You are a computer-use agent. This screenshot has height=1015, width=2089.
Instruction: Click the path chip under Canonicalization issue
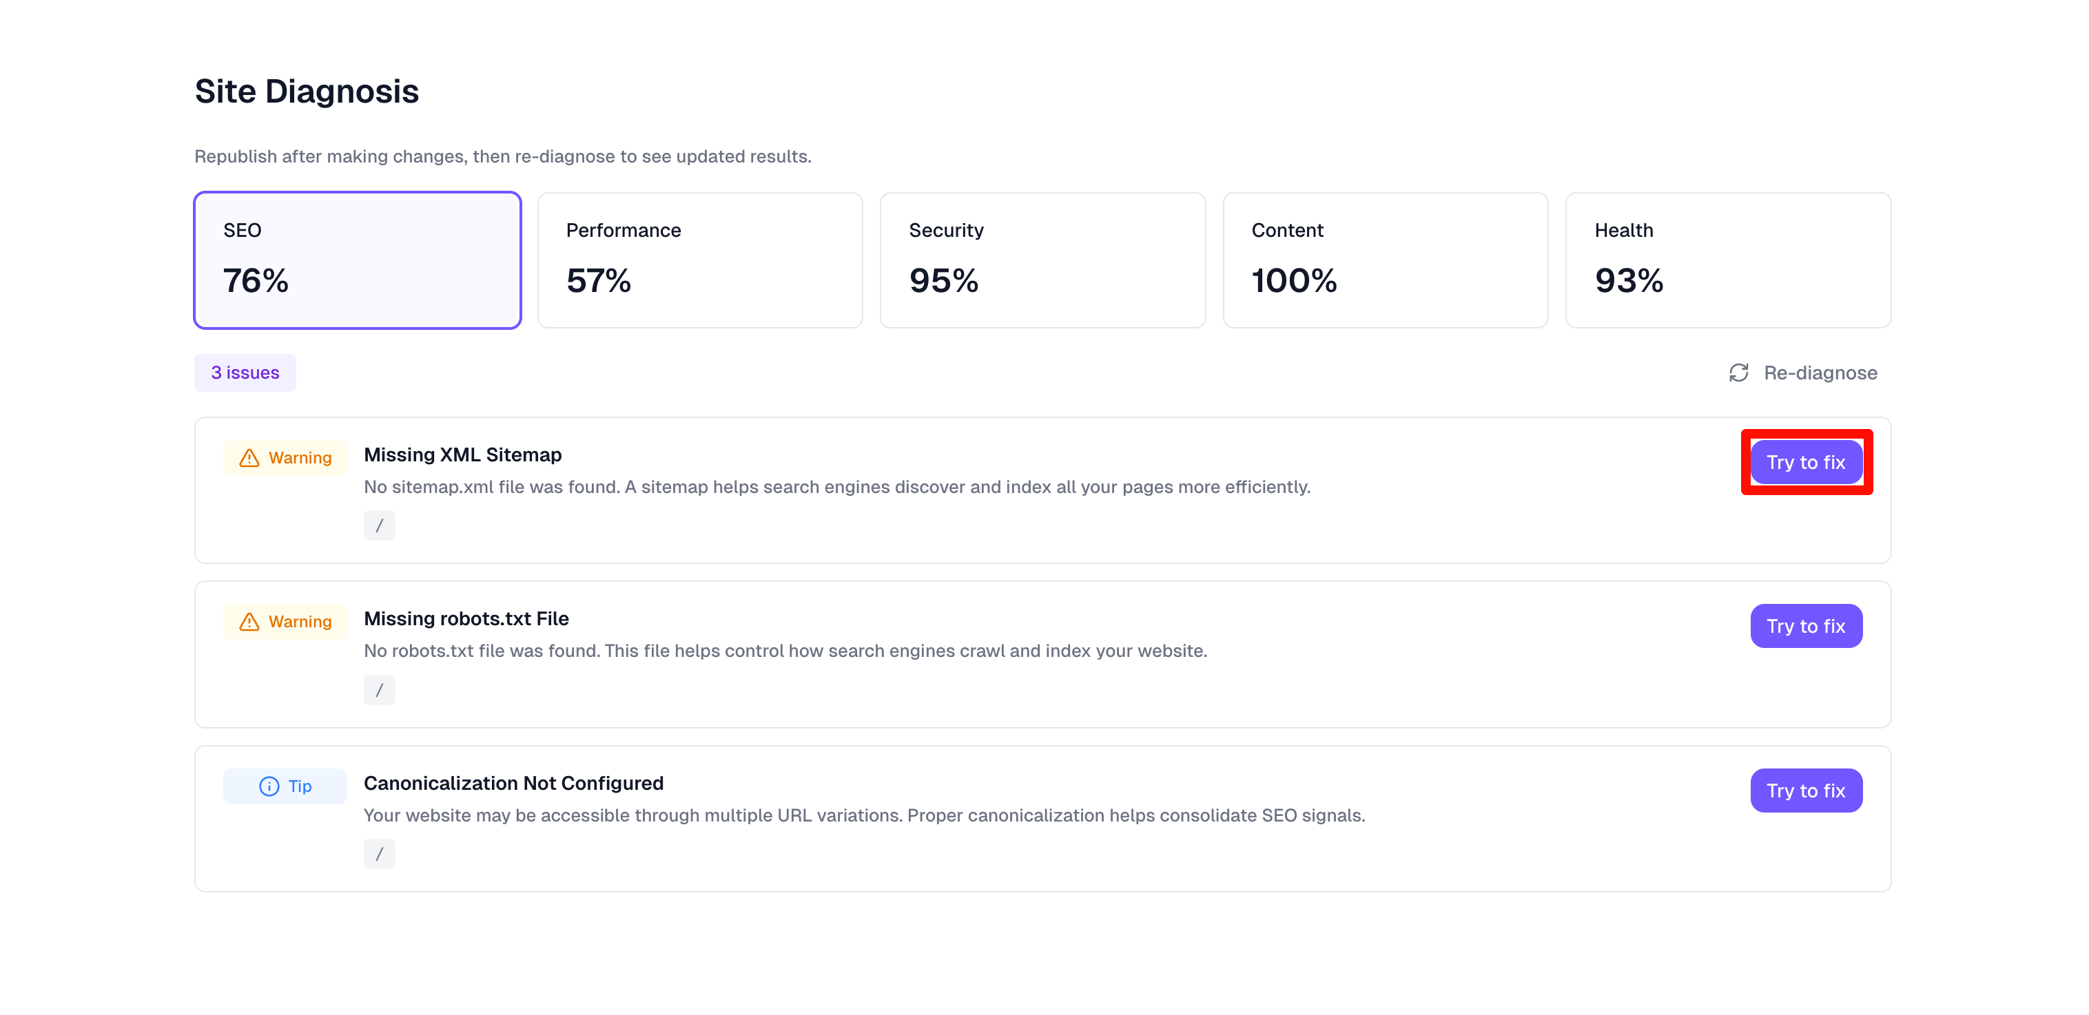click(x=379, y=853)
